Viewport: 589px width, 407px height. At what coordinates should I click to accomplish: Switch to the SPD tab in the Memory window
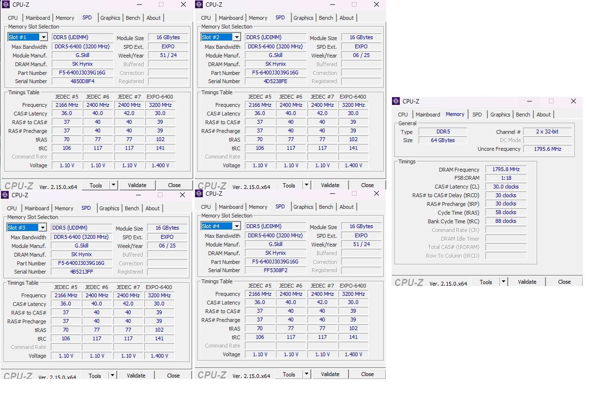tap(477, 115)
